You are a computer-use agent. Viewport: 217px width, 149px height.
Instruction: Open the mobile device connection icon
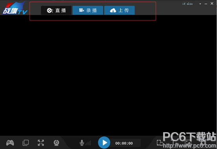[160, 143]
